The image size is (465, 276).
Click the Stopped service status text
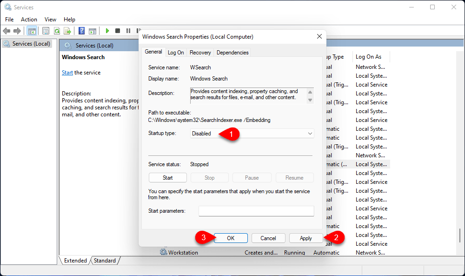199,164
